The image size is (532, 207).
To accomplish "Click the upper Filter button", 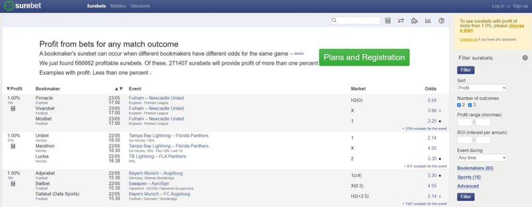I will click(x=466, y=70).
